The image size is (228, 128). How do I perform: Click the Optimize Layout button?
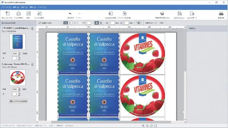[x=18, y=101]
